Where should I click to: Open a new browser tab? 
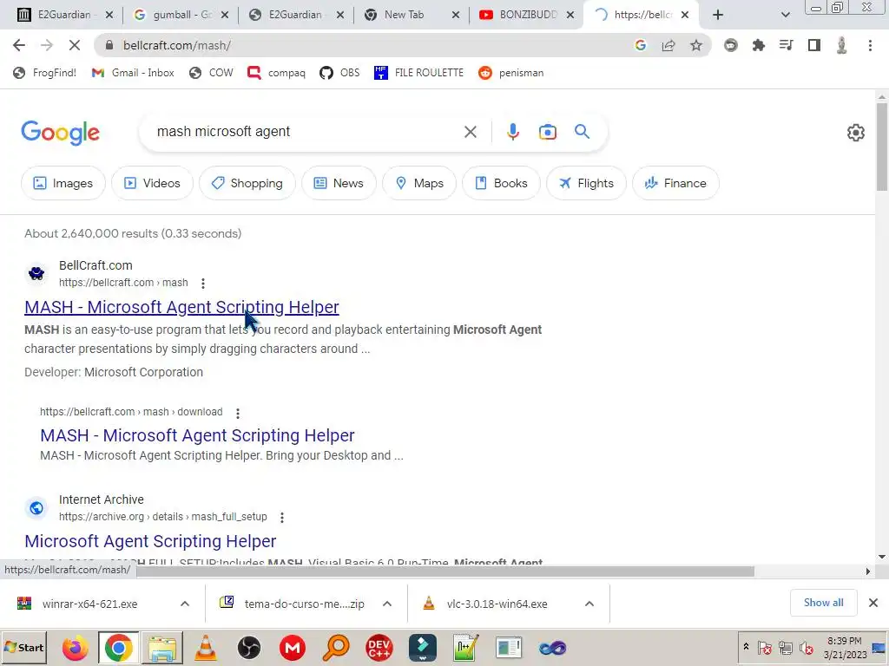[718, 15]
